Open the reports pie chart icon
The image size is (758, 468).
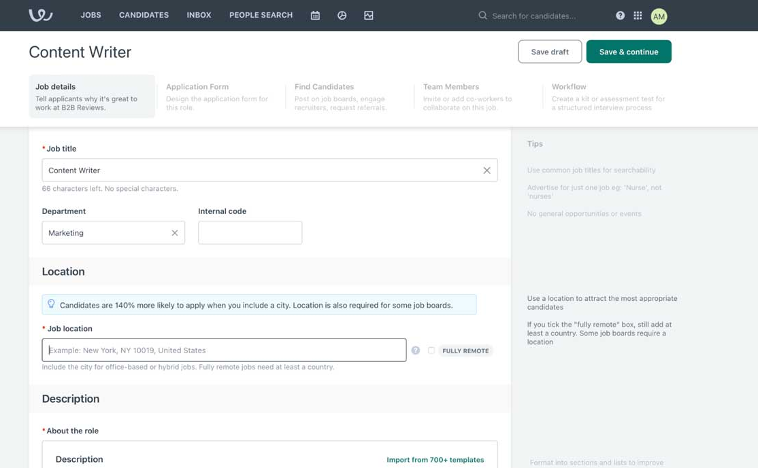pos(342,16)
